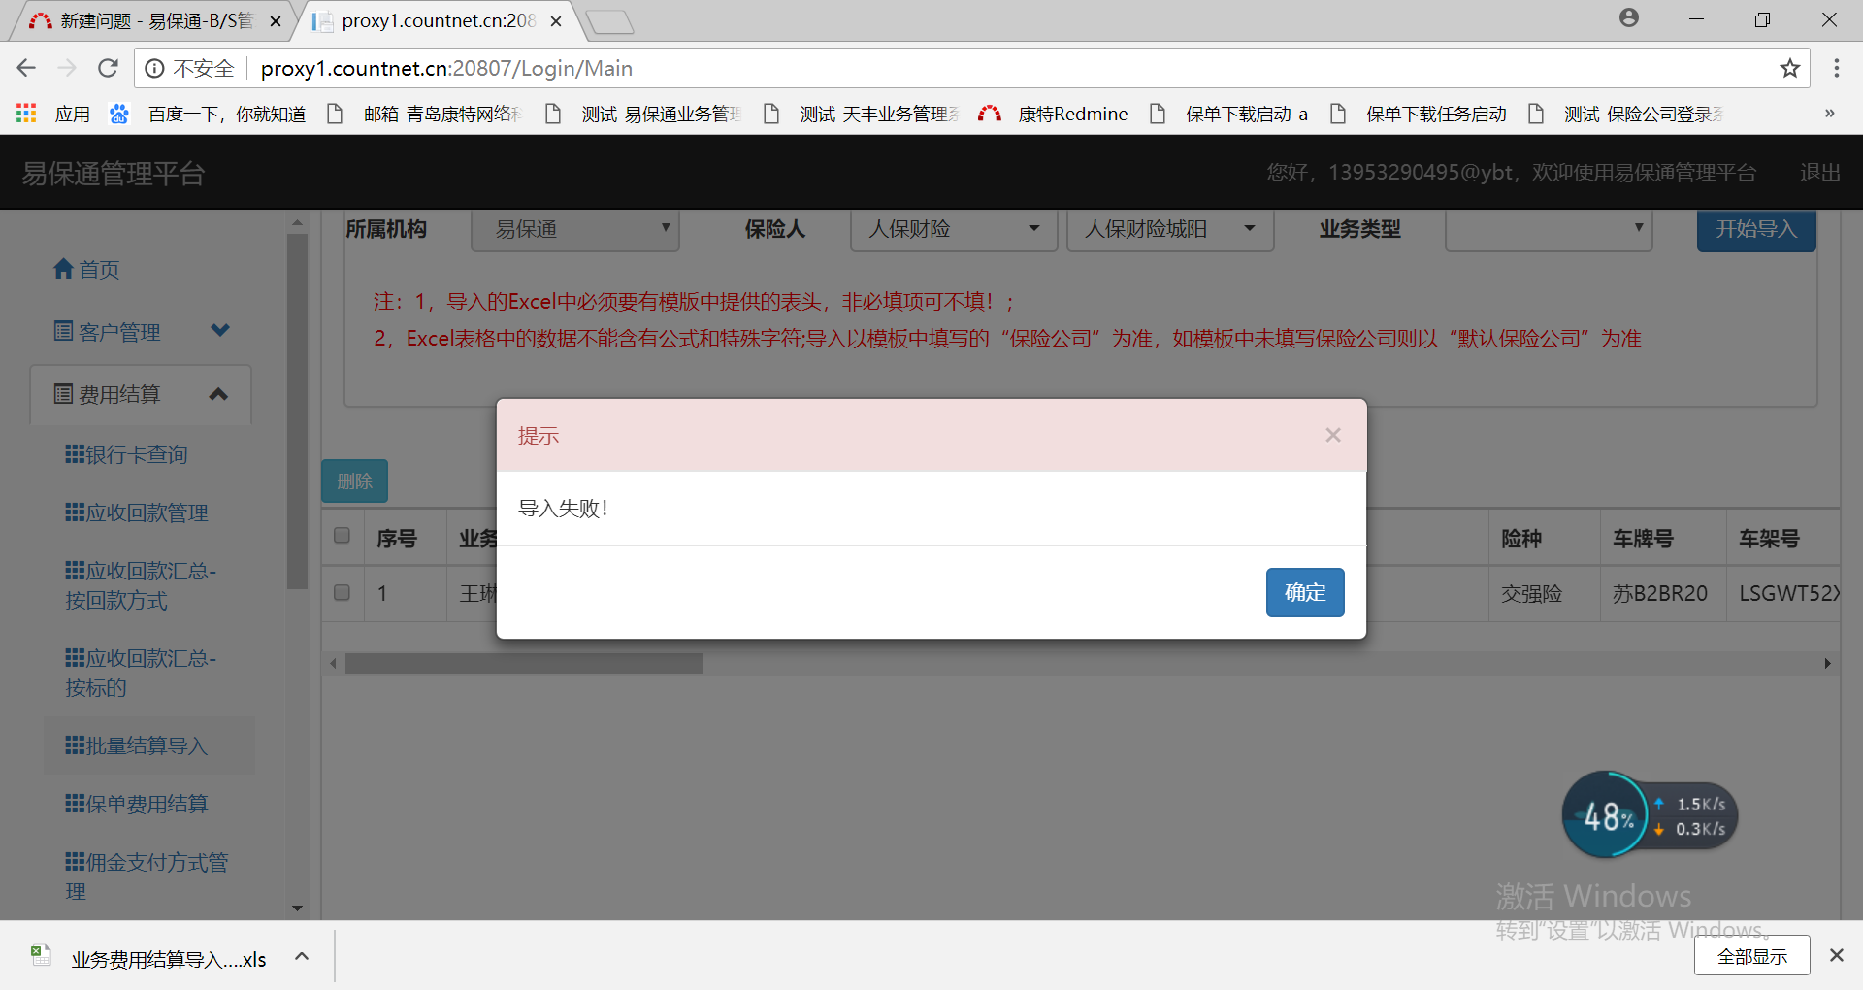
Task: Reload the current page
Action: (x=108, y=68)
